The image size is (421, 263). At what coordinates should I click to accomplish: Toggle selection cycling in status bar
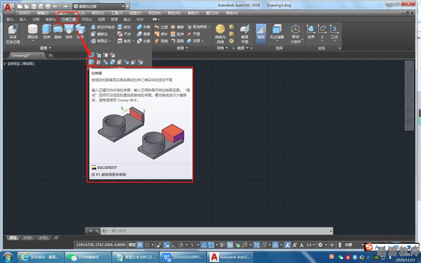(x=237, y=245)
